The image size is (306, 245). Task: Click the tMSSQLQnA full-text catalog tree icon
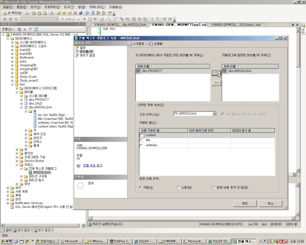(x=30, y=172)
